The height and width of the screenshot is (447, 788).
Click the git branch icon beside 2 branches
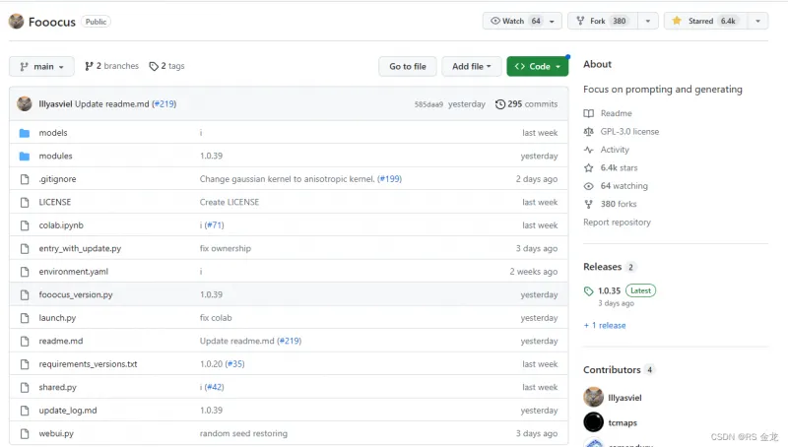tap(89, 66)
